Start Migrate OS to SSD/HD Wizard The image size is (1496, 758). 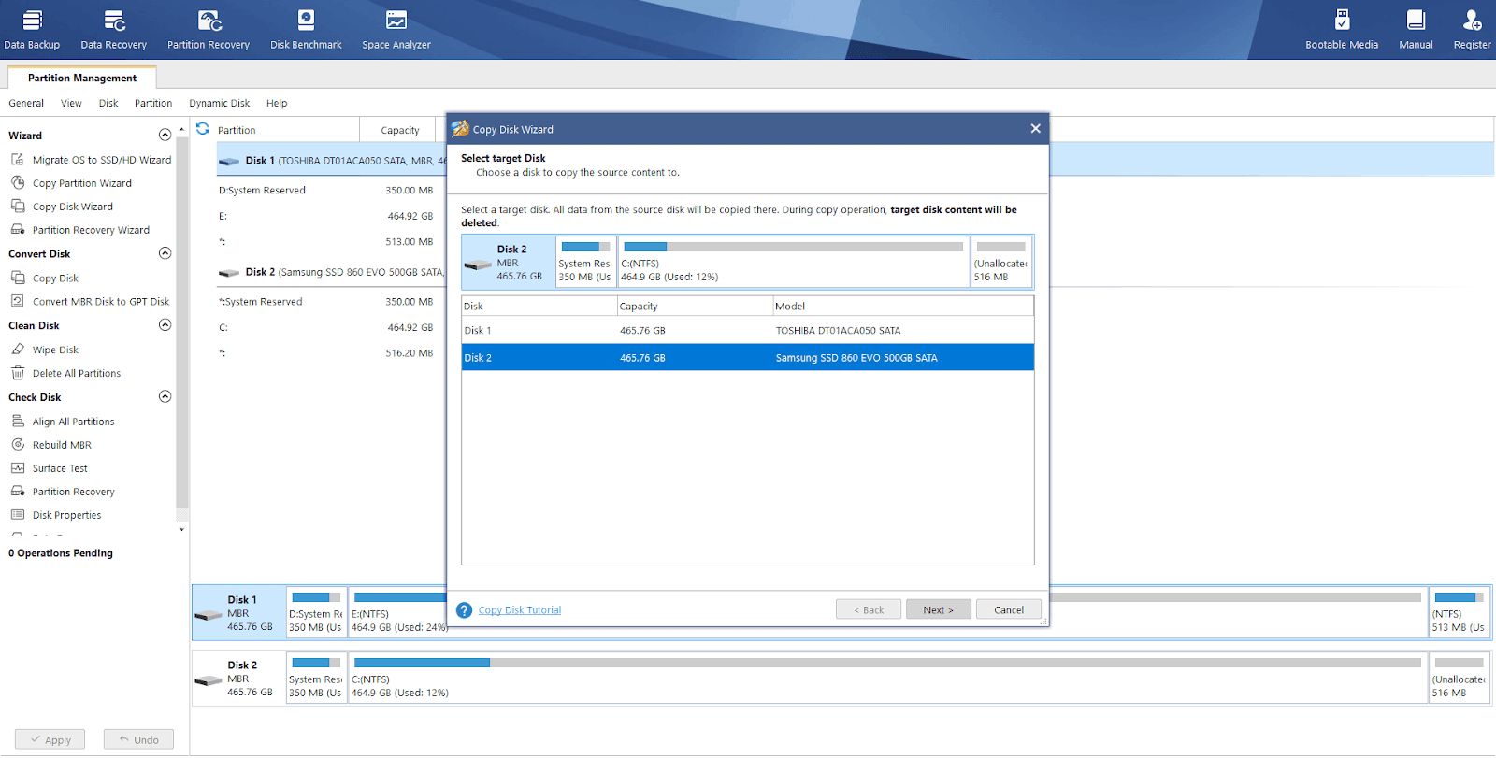[91, 160]
